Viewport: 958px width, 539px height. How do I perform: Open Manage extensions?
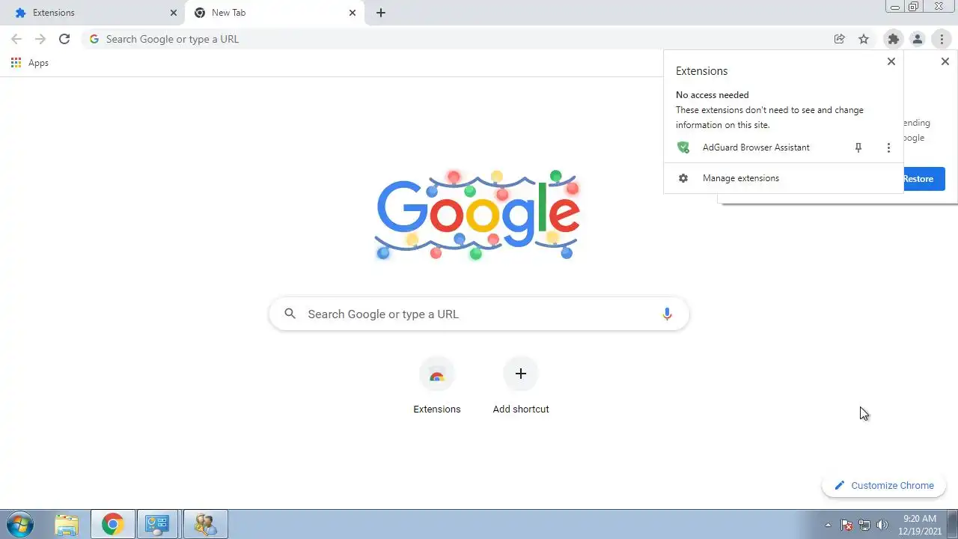pyautogui.click(x=784, y=178)
